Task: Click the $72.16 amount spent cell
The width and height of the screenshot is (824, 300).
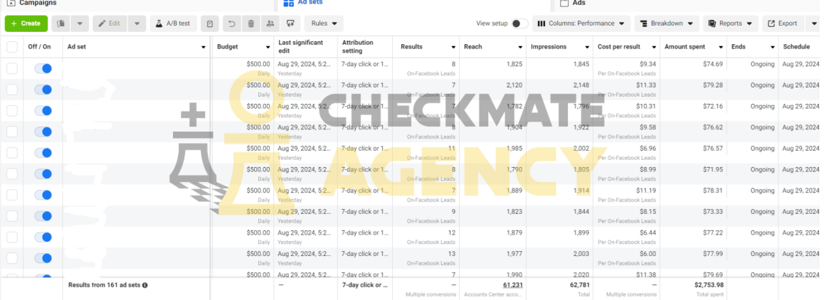Action: click(713, 106)
